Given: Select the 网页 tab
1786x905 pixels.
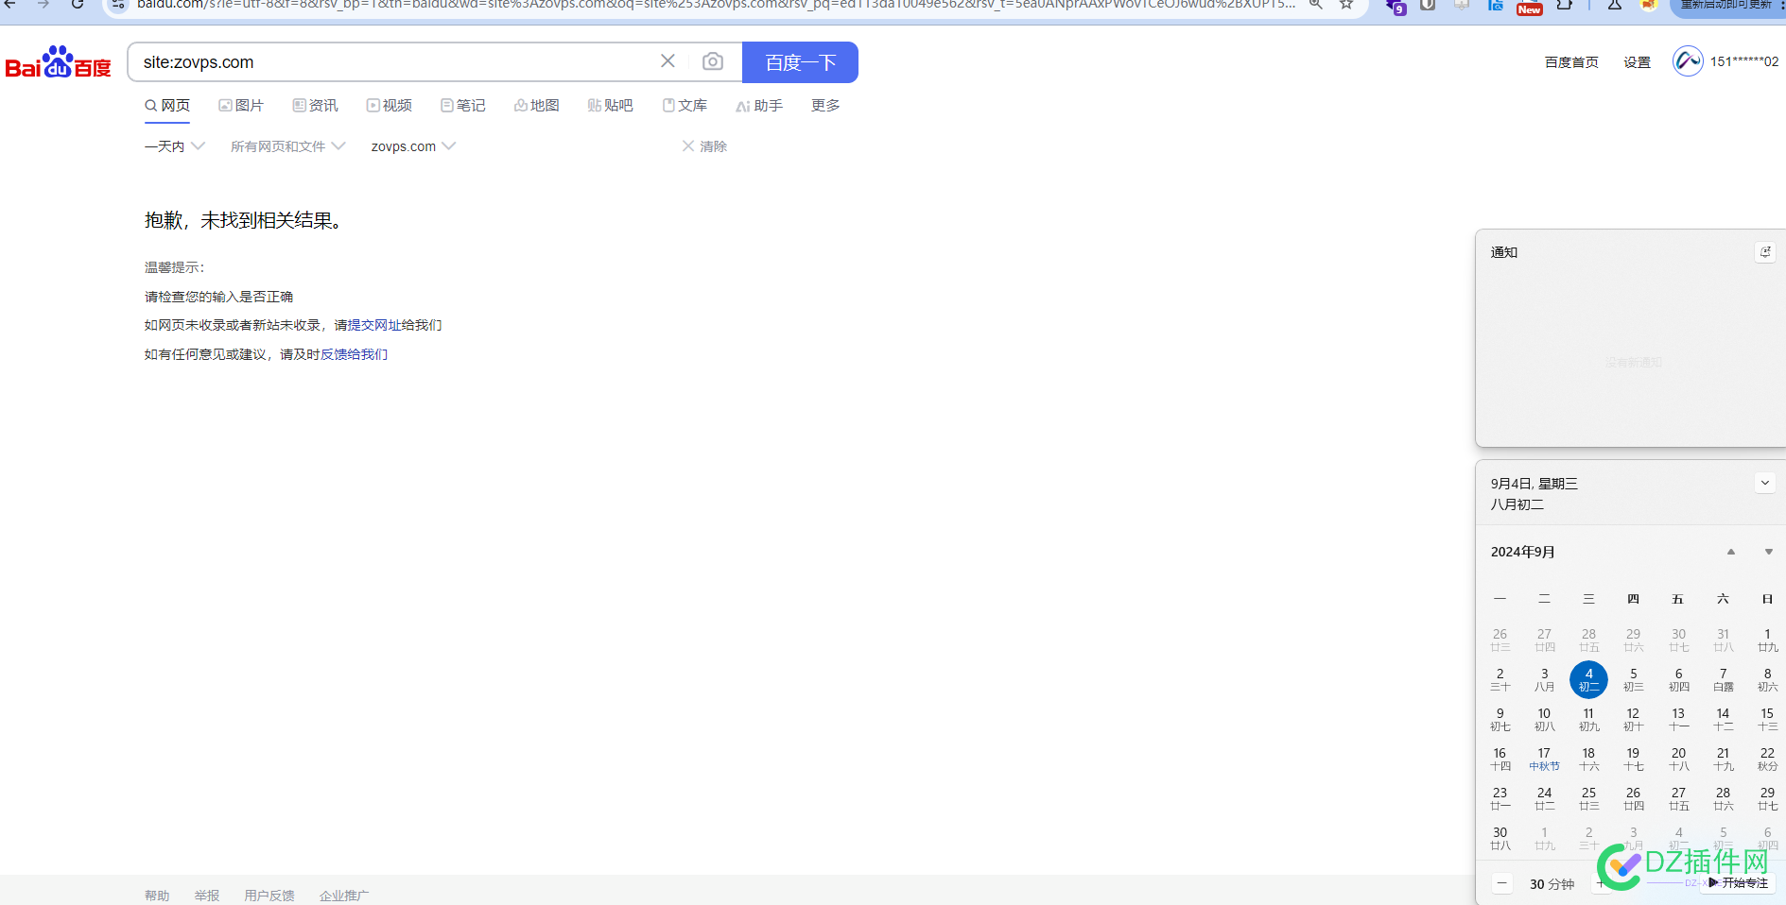Looking at the screenshot, I should (x=167, y=106).
